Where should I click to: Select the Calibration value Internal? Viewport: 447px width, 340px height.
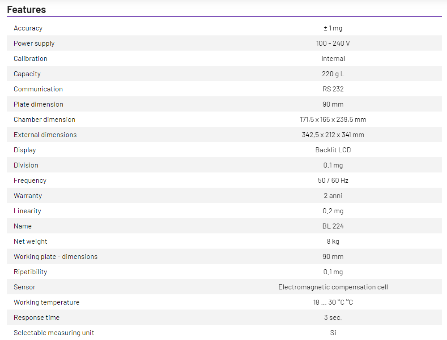coord(333,59)
